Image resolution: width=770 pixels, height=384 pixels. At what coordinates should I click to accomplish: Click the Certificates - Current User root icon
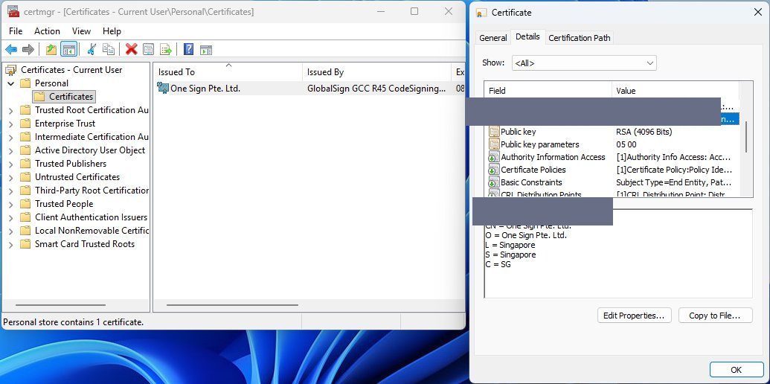tap(11, 70)
